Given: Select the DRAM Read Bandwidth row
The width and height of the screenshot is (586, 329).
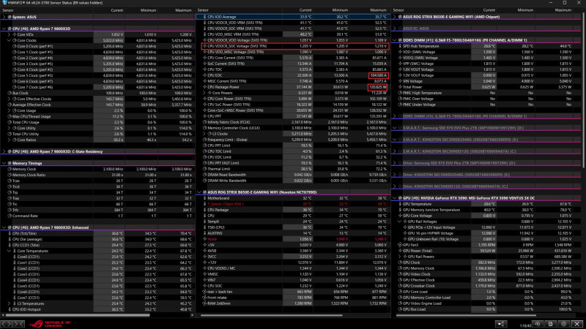Looking at the screenshot, I should tap(292, 175).
